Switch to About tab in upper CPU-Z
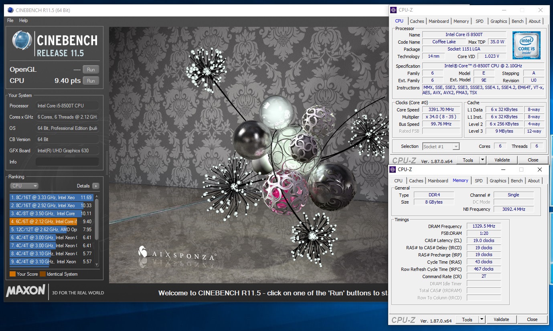 (535, 21)
